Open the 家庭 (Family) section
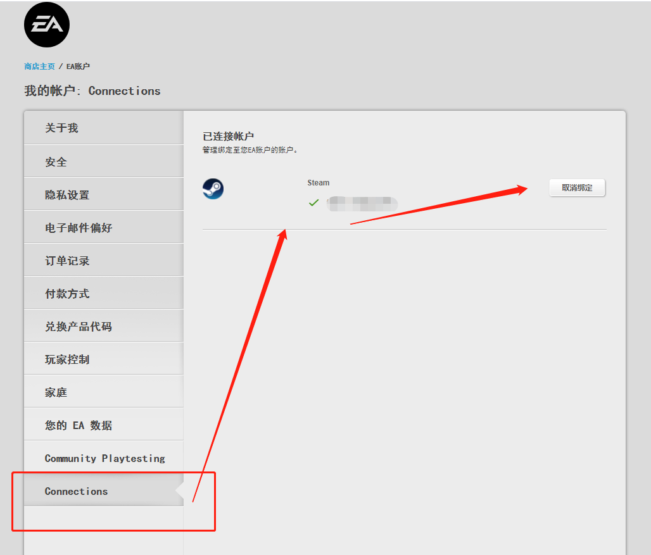651x555 pixels. click(56, 391)
